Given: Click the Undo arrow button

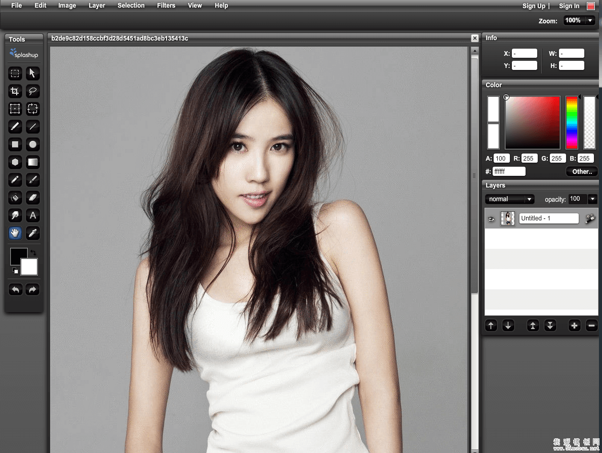Looking at the screenshot, I should [x=15, y=289].
